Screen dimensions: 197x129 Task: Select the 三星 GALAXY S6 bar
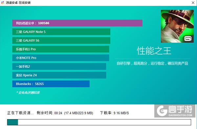[x=61, y=40]
